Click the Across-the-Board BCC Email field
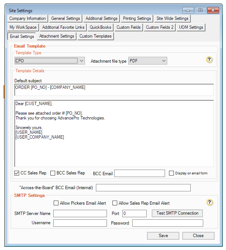This screenshot has height=250, width=226. (x=143, y=188)
